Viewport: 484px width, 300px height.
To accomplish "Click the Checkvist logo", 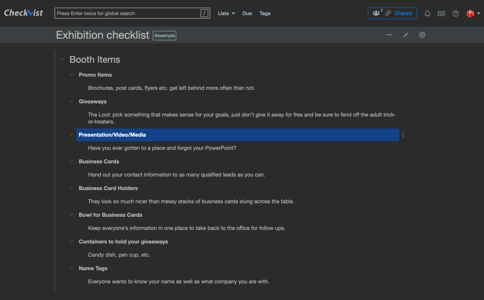I will click(23, 13).
